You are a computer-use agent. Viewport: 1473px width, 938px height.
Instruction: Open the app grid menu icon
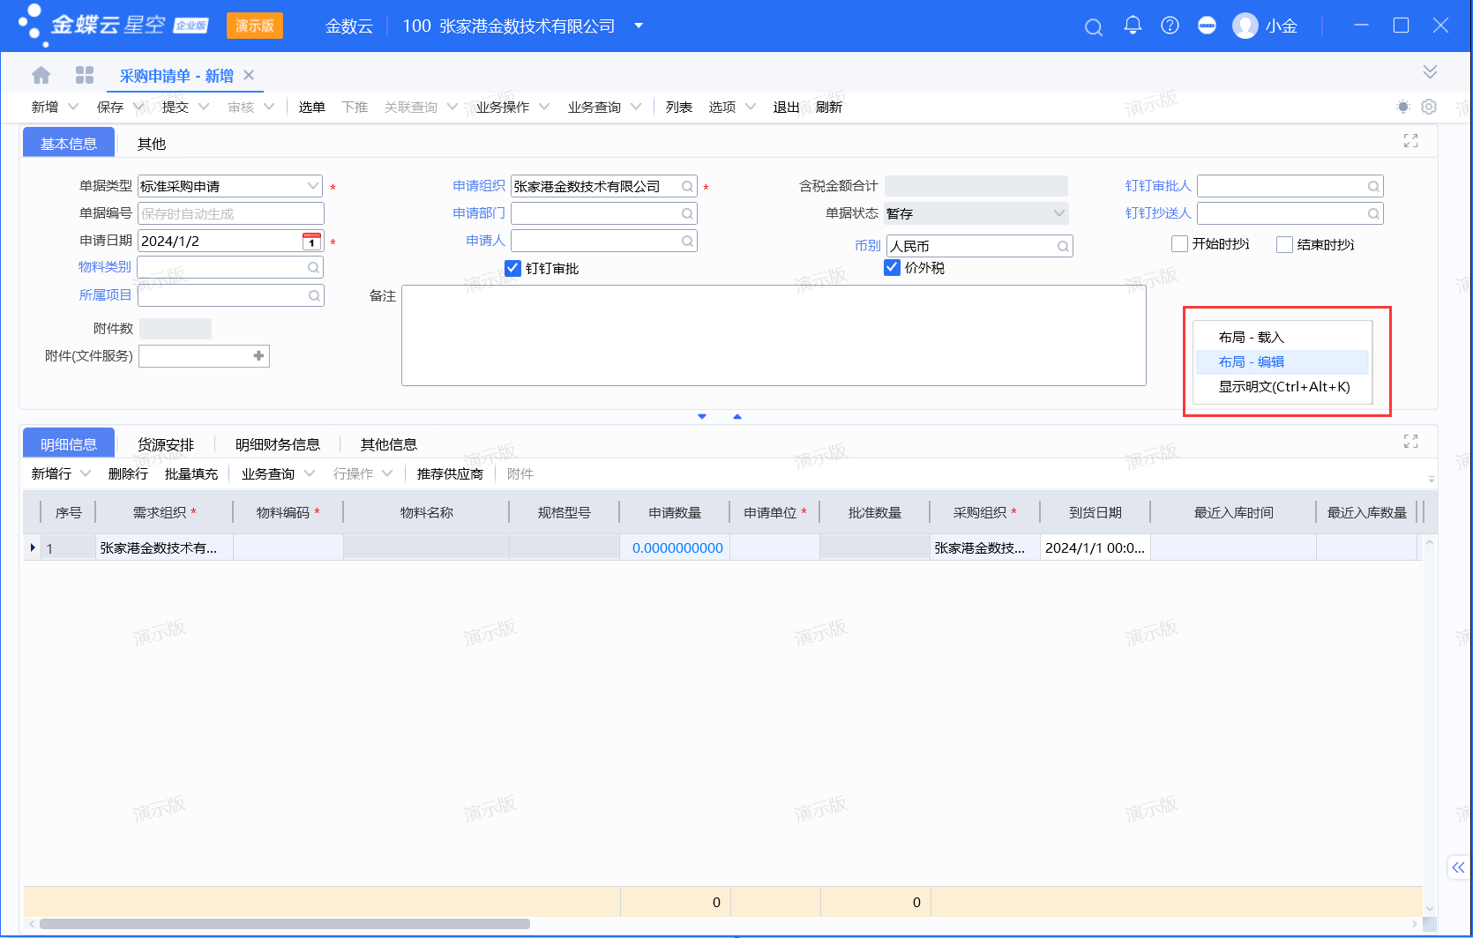85,75
